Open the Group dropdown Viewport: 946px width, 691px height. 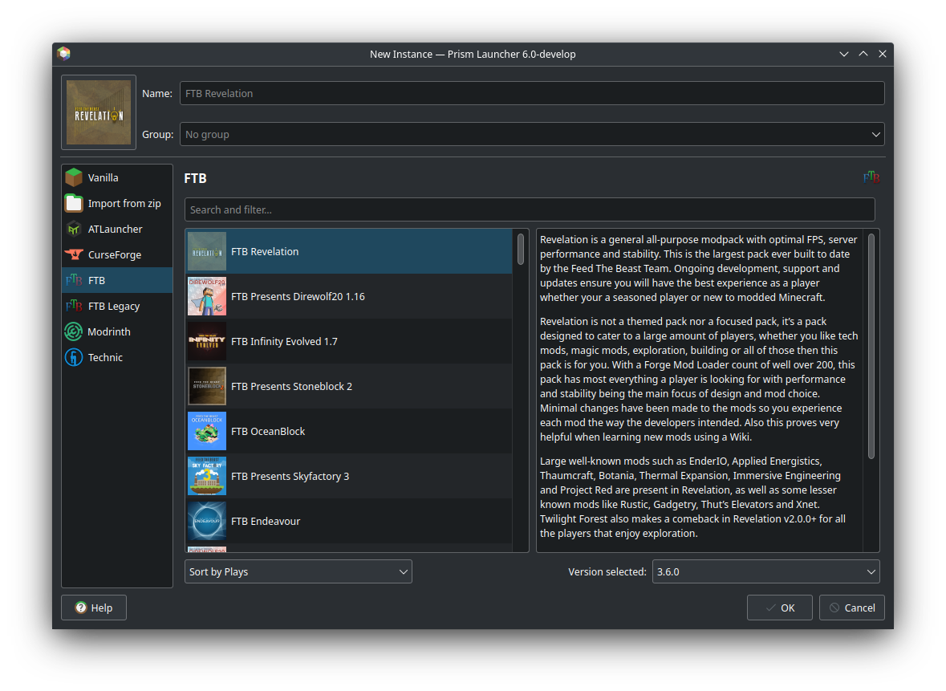coord(532,134)
